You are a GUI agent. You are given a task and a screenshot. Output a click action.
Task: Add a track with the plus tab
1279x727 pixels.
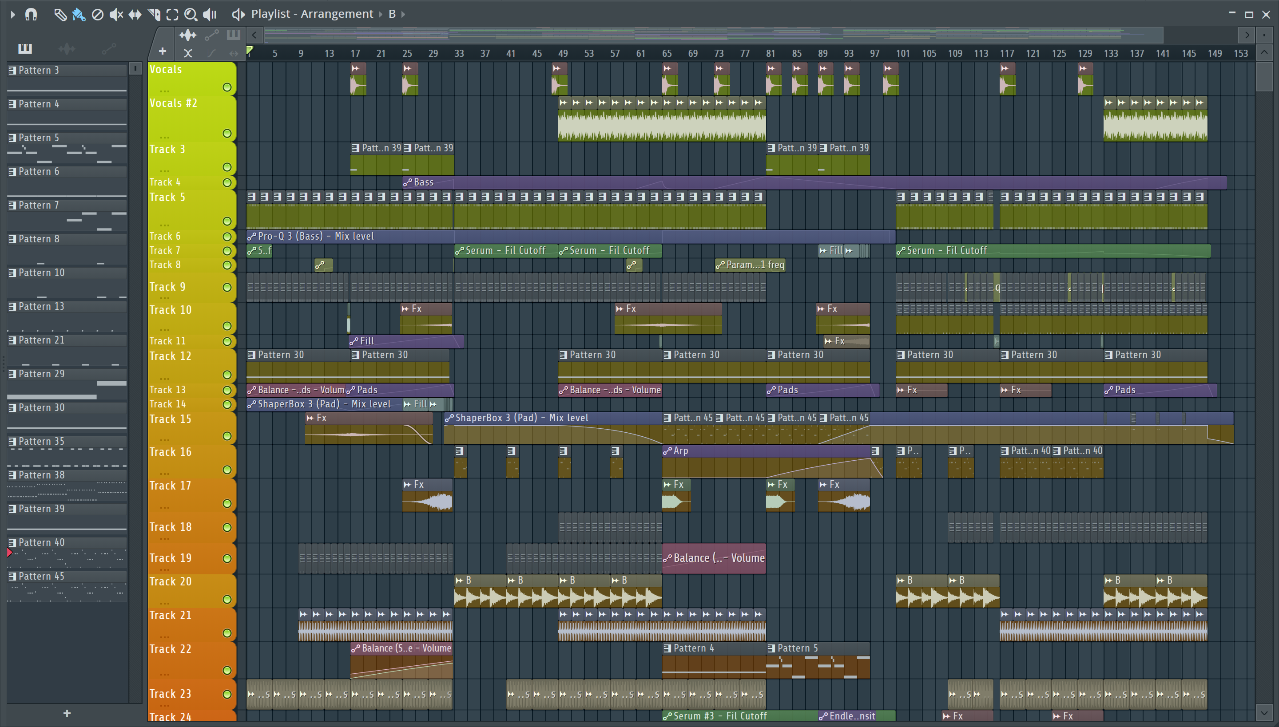click(x=163, y=51)
